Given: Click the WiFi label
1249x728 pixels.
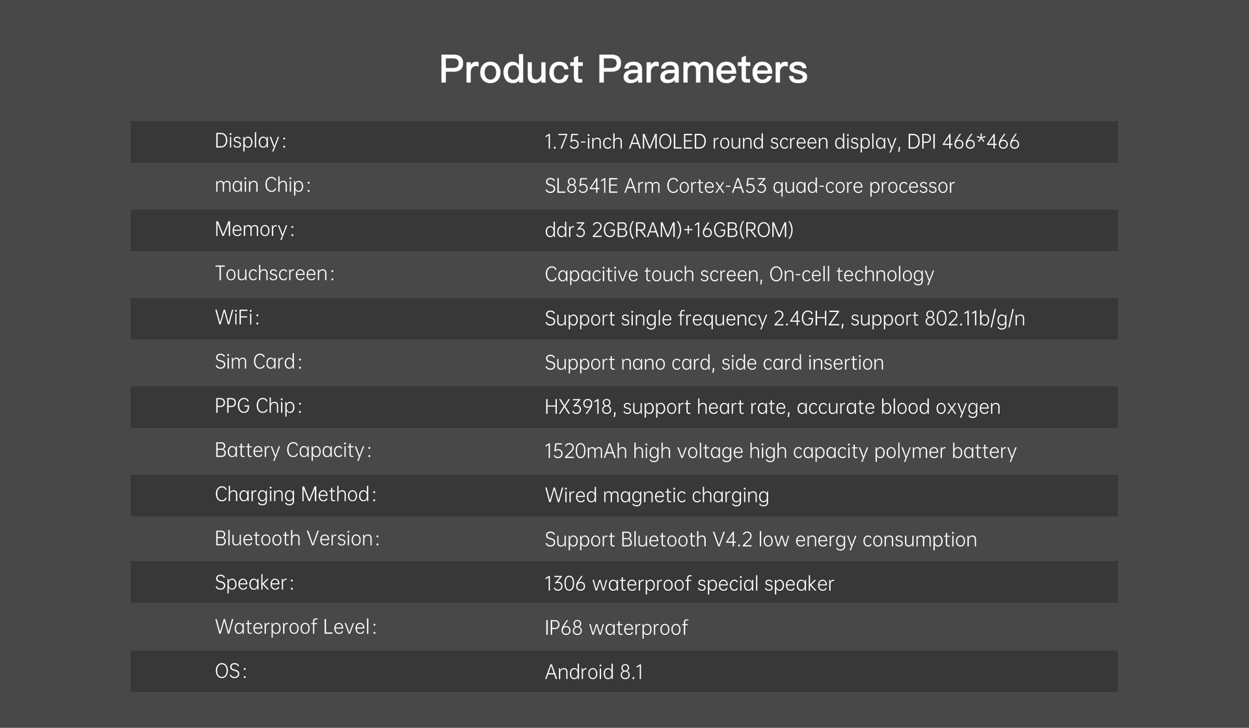Looking at the screenshot, I should point(237,318).
